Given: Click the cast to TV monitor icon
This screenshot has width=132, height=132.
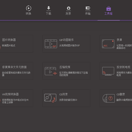Looking at the screenshot, I should pyautogui.click(x=108, y=71).
